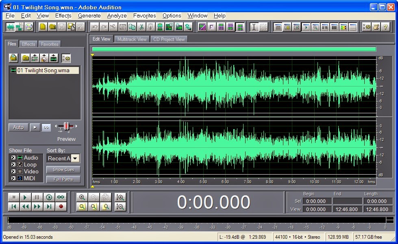
Task: Zoom out horizontally with magnifier minus
Action: [x=94, y=197]
